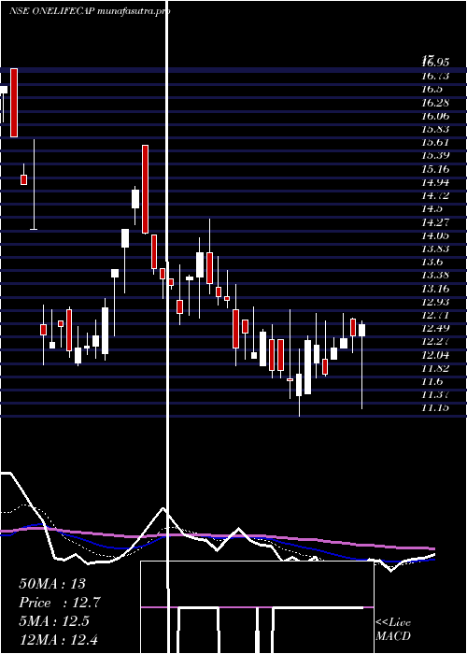This screenshot has height=654, width=467.
Task: Click the 14.94 axis value
Action: [x=435, y=182]
